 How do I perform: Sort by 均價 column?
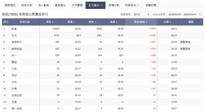(168, 22)
